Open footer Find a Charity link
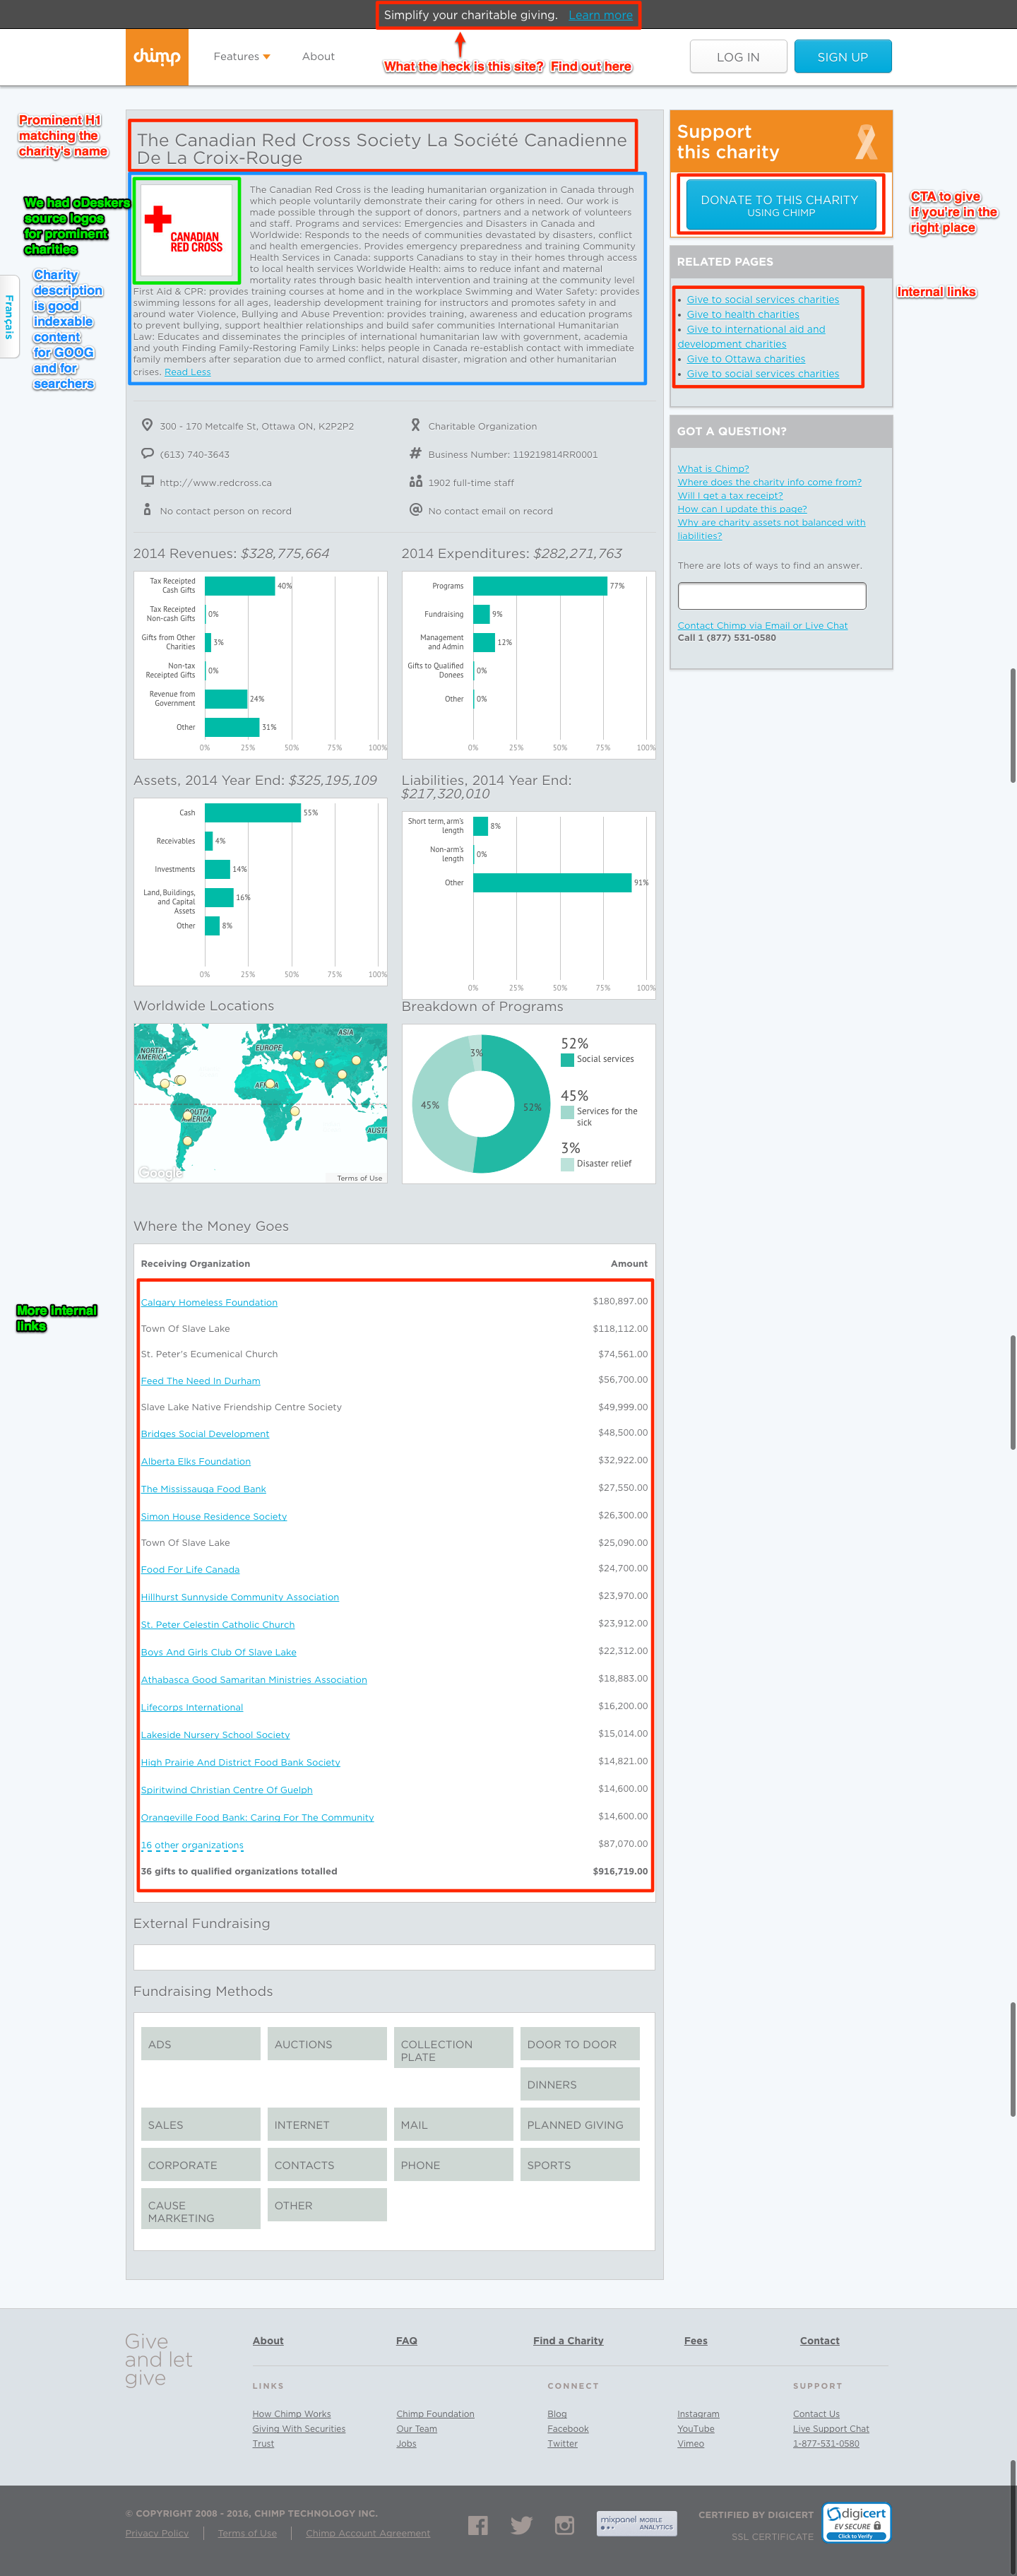 (568, 2341)
